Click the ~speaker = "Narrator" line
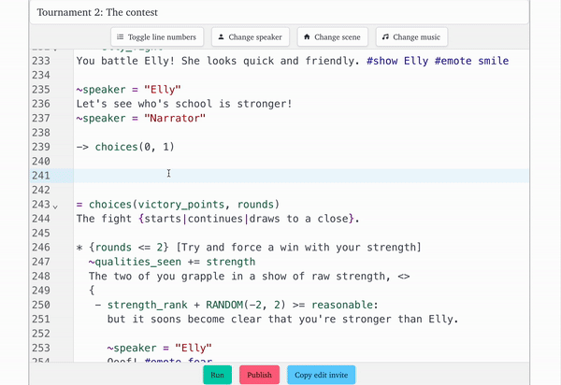 coord(140,119)
